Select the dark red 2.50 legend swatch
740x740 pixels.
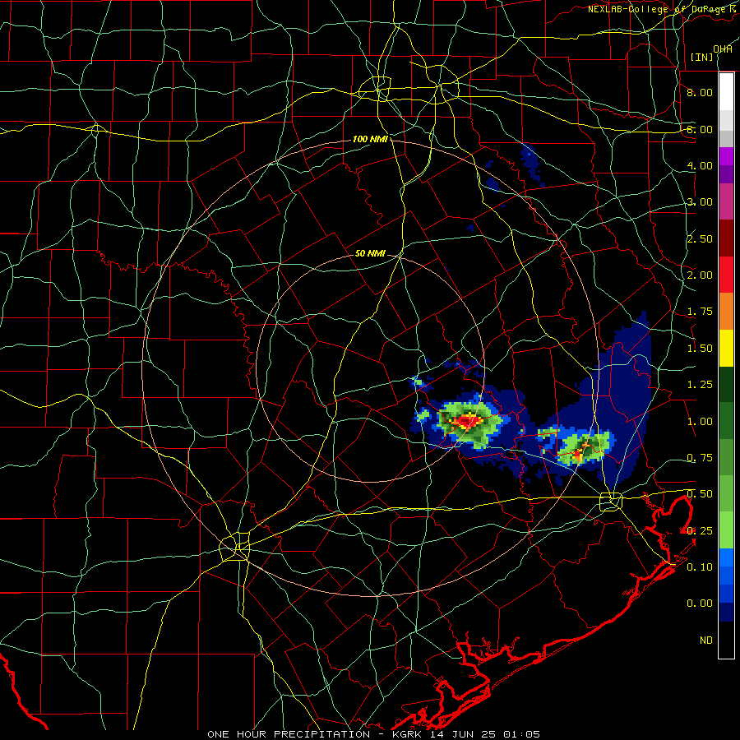[x=726, y=238]
